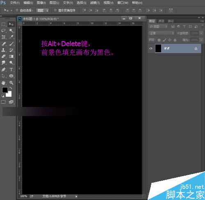Screen dimensions: 205x200
Task: Open the blend mode dropdown
Action: (162, 33)
